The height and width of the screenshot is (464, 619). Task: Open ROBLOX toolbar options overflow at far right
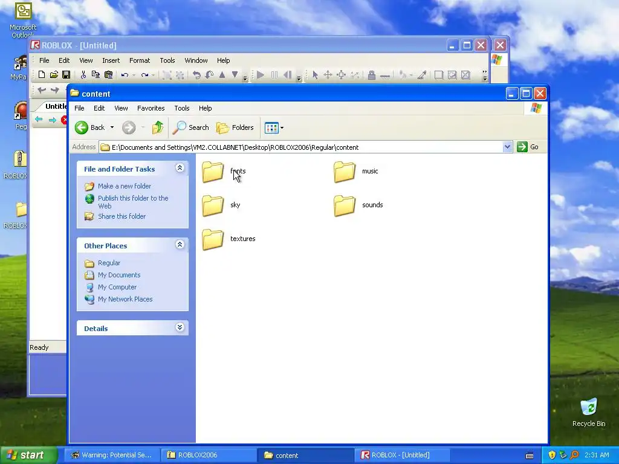pyautogui.click(x=484, y=75)
